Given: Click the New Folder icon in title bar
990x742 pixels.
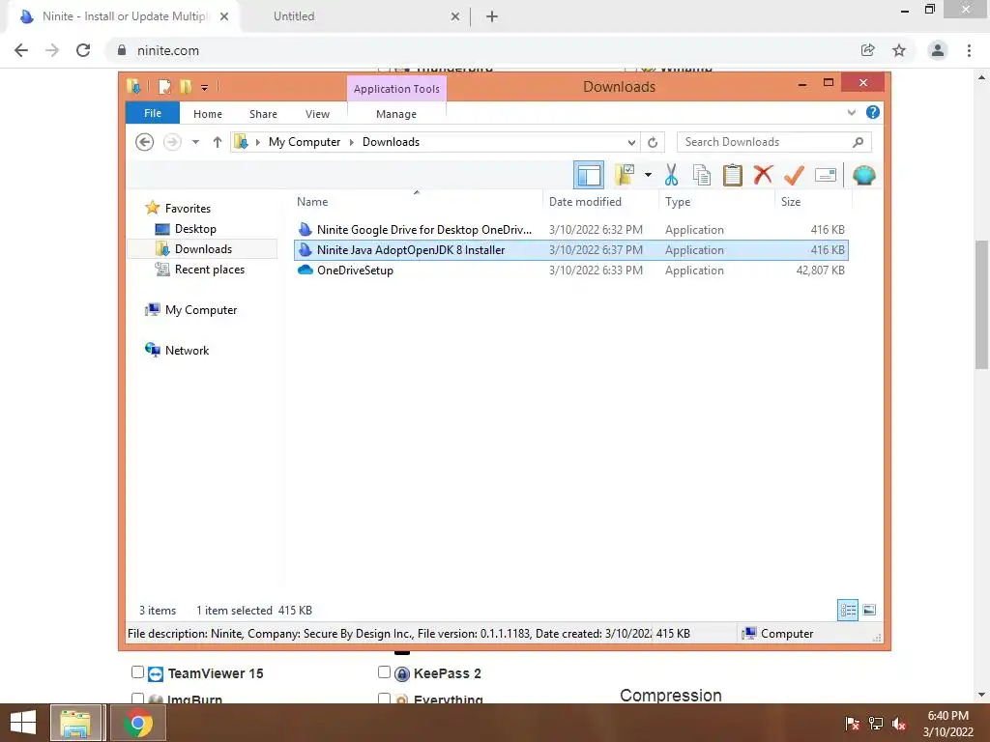Looking at the screenshot, I should click(x=185, y=86).
